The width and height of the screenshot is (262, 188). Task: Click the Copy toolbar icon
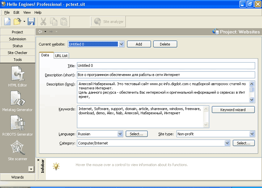(x=54, y=22)
